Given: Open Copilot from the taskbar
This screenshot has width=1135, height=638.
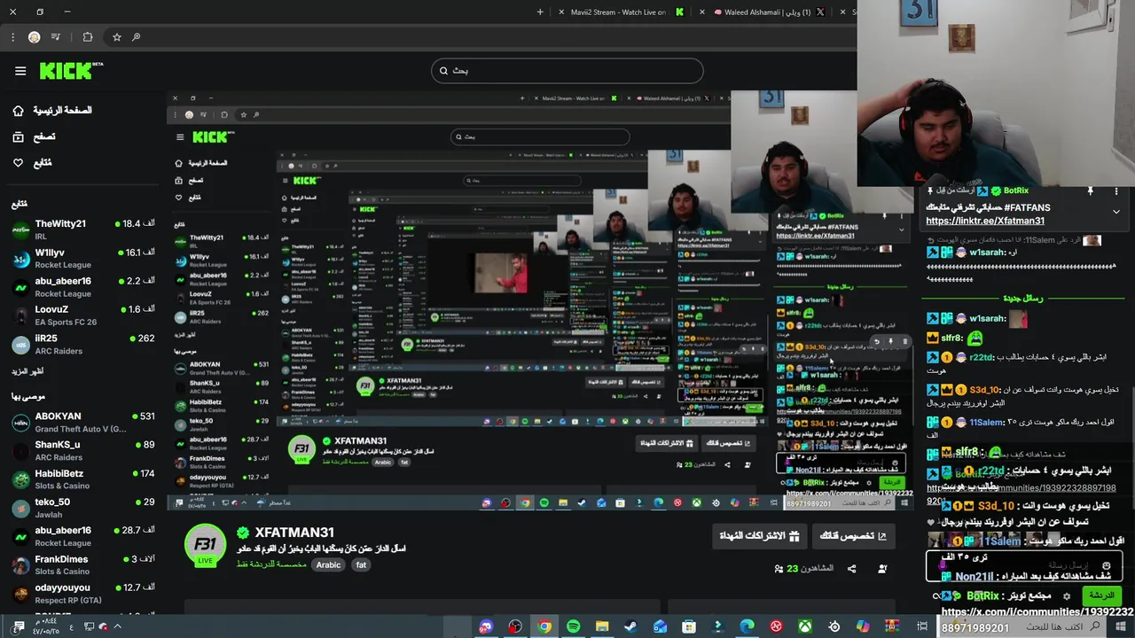Looking at the screenshot, I should pos(863,626).
